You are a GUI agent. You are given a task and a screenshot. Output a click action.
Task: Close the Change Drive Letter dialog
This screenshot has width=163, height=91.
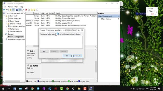[x=82, y=30]
